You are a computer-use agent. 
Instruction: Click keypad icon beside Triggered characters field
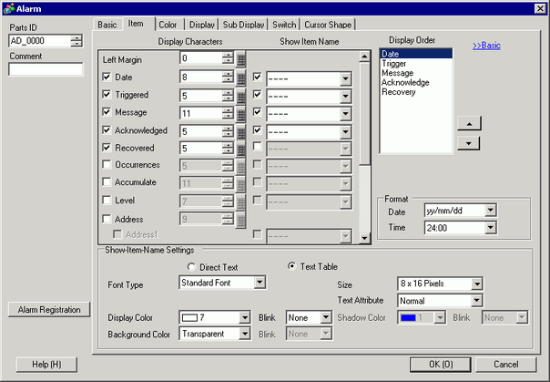click(241, 95)
